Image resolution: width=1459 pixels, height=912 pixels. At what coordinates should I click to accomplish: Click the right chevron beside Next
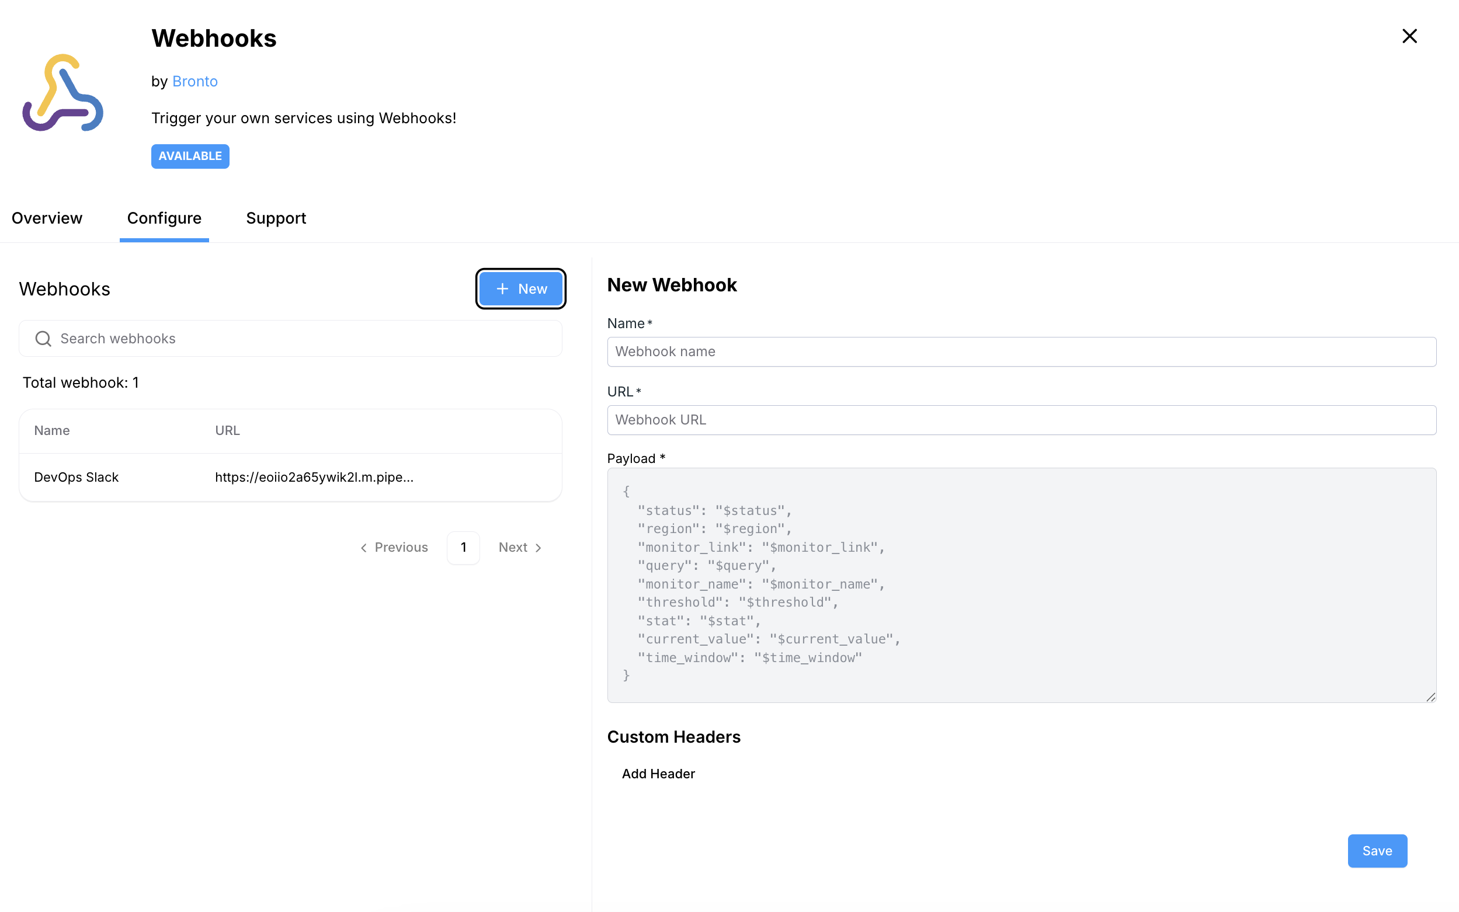pos(539,547)
